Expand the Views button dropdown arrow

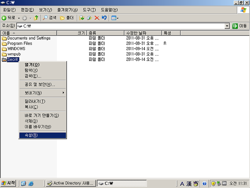coord(118,18)
